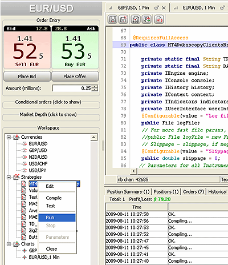Screen dimensions: 228x265
Task: Click the chart icon beside EUR/USD,1 Min
Action: click(25, 257)
